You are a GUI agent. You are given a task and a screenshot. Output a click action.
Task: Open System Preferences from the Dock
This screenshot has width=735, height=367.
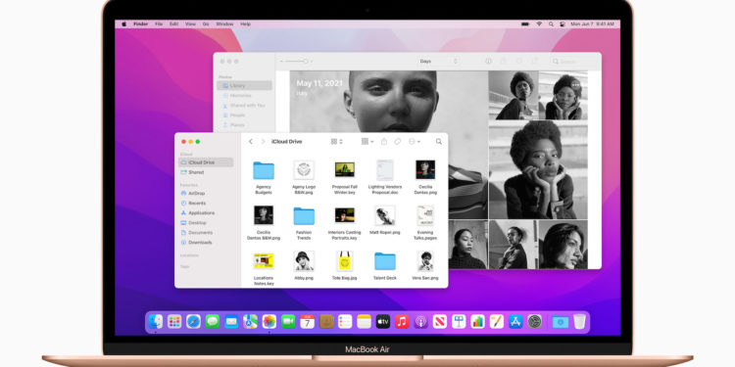(x=534, y=322)
